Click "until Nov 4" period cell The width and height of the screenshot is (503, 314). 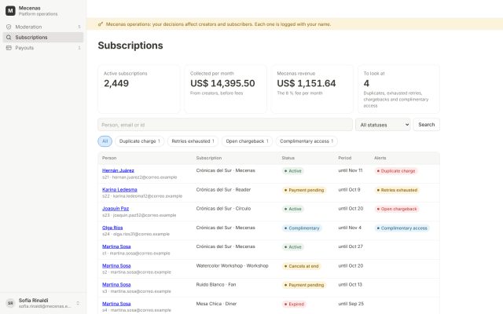click(350, 228)
